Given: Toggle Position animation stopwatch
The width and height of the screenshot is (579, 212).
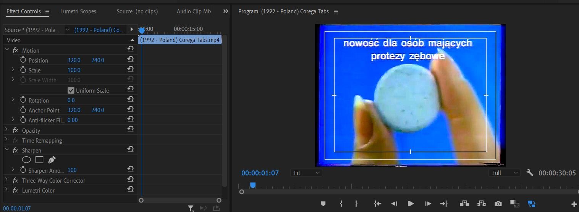Looking at the screenshot, I should (x=23, y=60).
